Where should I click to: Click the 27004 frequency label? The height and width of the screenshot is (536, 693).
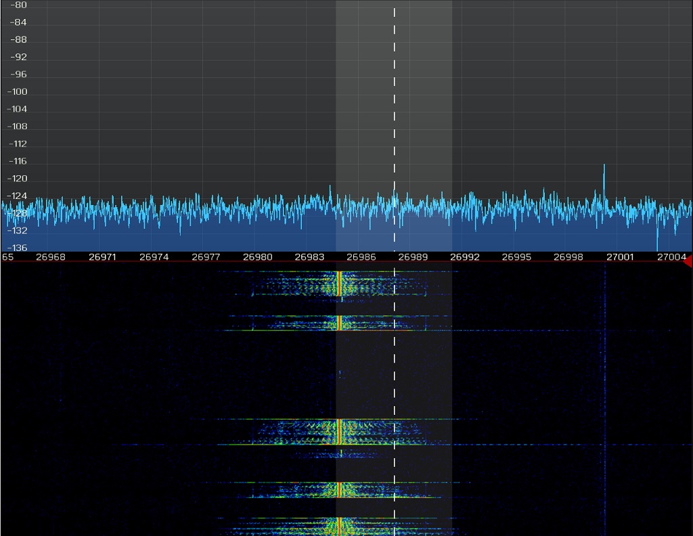click(672, 257)
